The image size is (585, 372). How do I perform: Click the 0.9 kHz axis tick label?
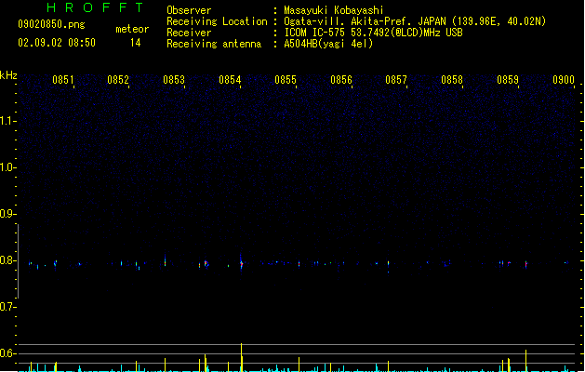[x=7, y=214]
